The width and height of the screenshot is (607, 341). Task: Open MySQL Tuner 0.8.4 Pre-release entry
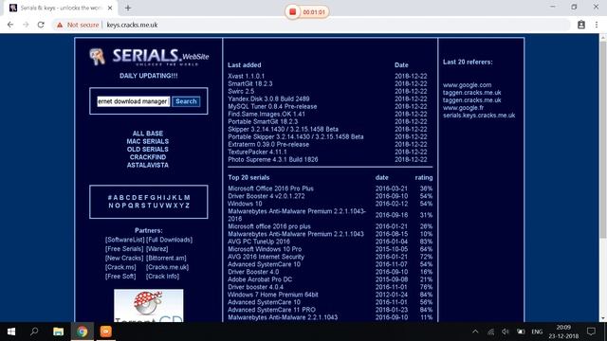272,106
